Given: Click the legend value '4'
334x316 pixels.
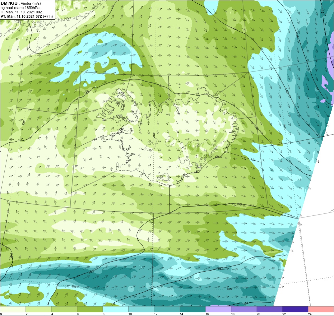Looking at the screenshot, I should tap(52, 314).
